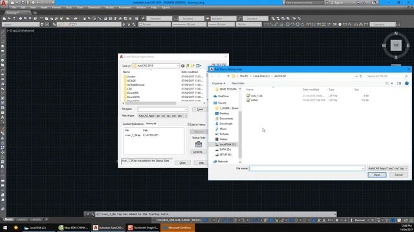Open the Organize dropdown menu
The height and width of the screenshot is (232, 414).
(219, 83)
